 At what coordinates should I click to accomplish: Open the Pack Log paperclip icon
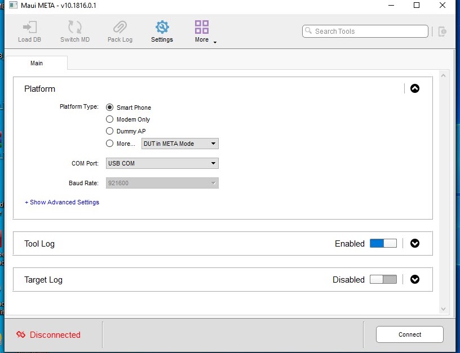tap(120, 27)
